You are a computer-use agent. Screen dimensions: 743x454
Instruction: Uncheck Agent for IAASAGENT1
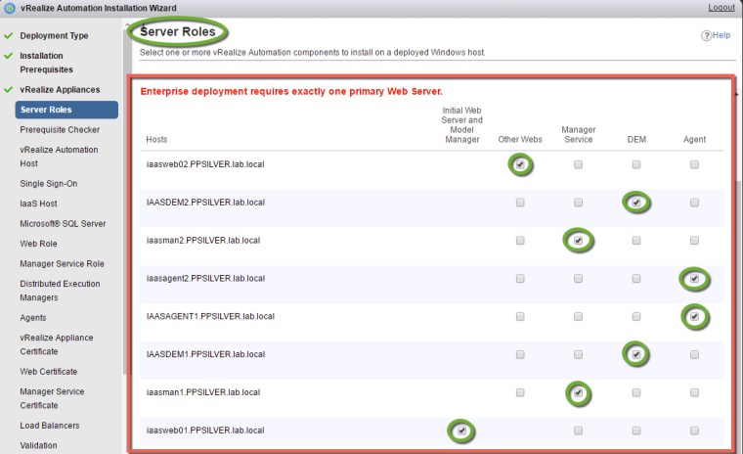point(694,316)
